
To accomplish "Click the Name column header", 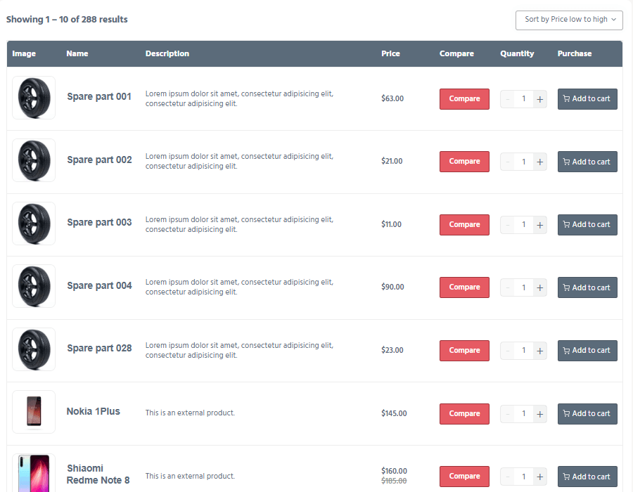I will coord(77,53).
